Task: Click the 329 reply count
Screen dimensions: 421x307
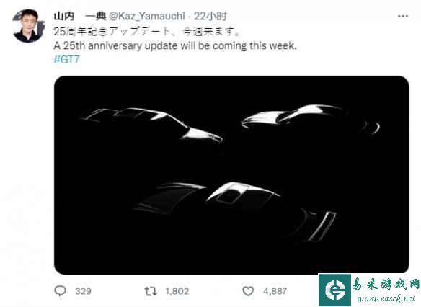Action: [x=83, y=291]
